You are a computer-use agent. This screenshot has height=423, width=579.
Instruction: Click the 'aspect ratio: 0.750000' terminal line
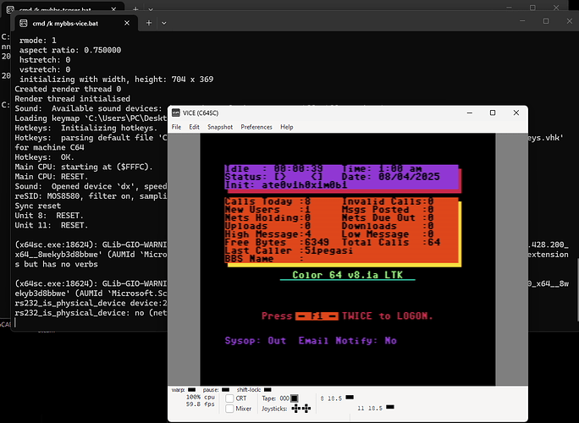70,50
